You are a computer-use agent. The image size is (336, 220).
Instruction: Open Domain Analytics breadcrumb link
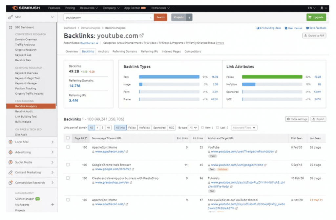(91, 28)
